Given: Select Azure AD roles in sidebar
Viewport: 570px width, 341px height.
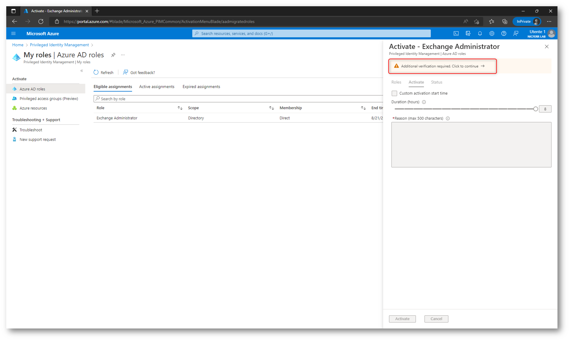Looking at the screenshot, I should pos(46,89).
